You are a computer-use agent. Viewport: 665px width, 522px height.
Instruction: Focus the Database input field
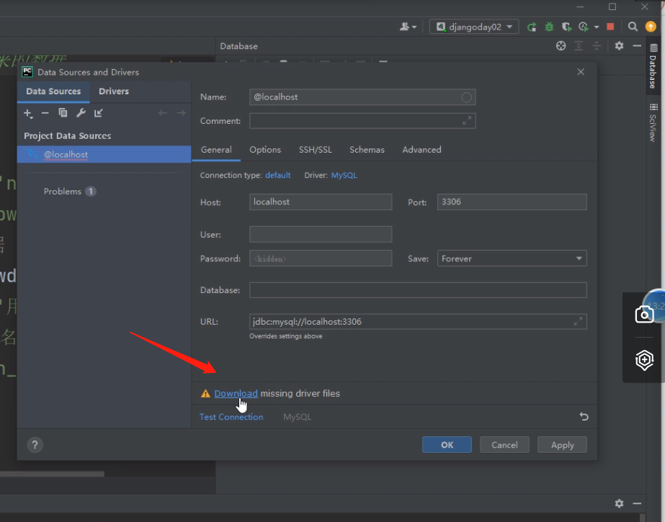[418, 290]
